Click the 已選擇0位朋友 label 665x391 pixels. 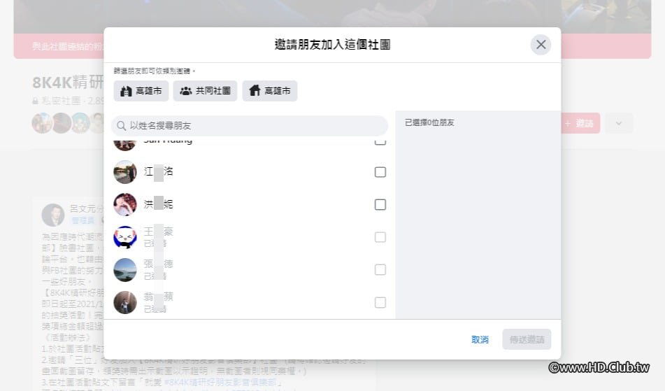(x=429, y=122)
